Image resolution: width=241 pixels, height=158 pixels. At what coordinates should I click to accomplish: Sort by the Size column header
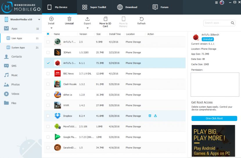point(98,34)
